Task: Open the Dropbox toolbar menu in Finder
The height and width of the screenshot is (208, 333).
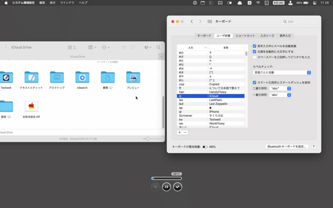Action: coord(148,47)
